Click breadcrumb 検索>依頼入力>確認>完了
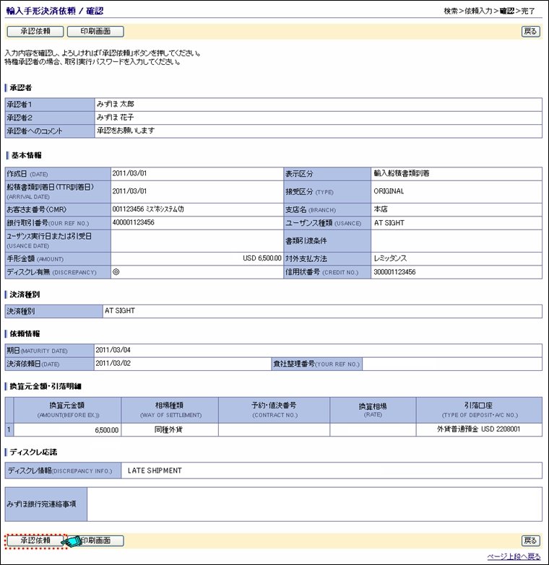Image resolution: width=549 pixels, height=565 pixels. (489, 11)
